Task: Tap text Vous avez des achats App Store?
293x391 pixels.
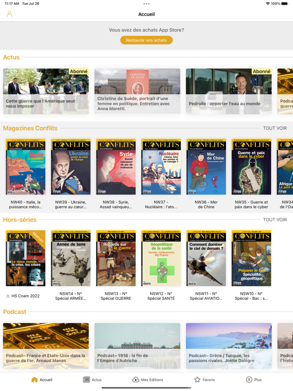Action: tap(146, 30)
